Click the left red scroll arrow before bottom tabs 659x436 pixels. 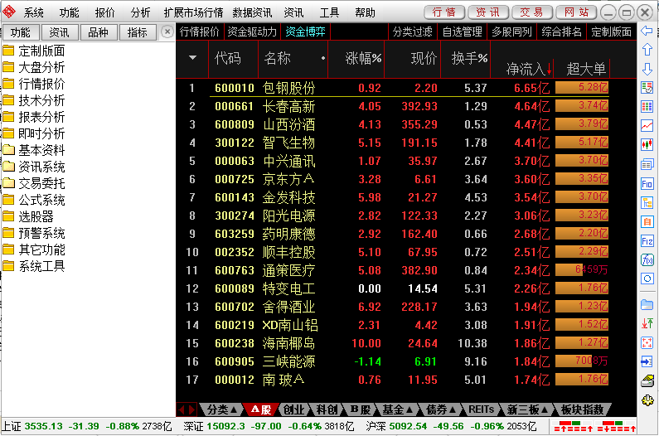coord(182,409)
